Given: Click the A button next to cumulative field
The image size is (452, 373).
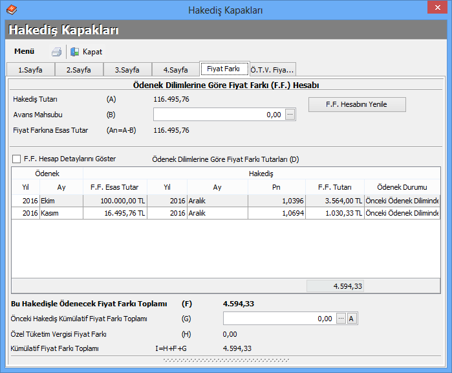Looking at the screenshot, I should [352, 319].
